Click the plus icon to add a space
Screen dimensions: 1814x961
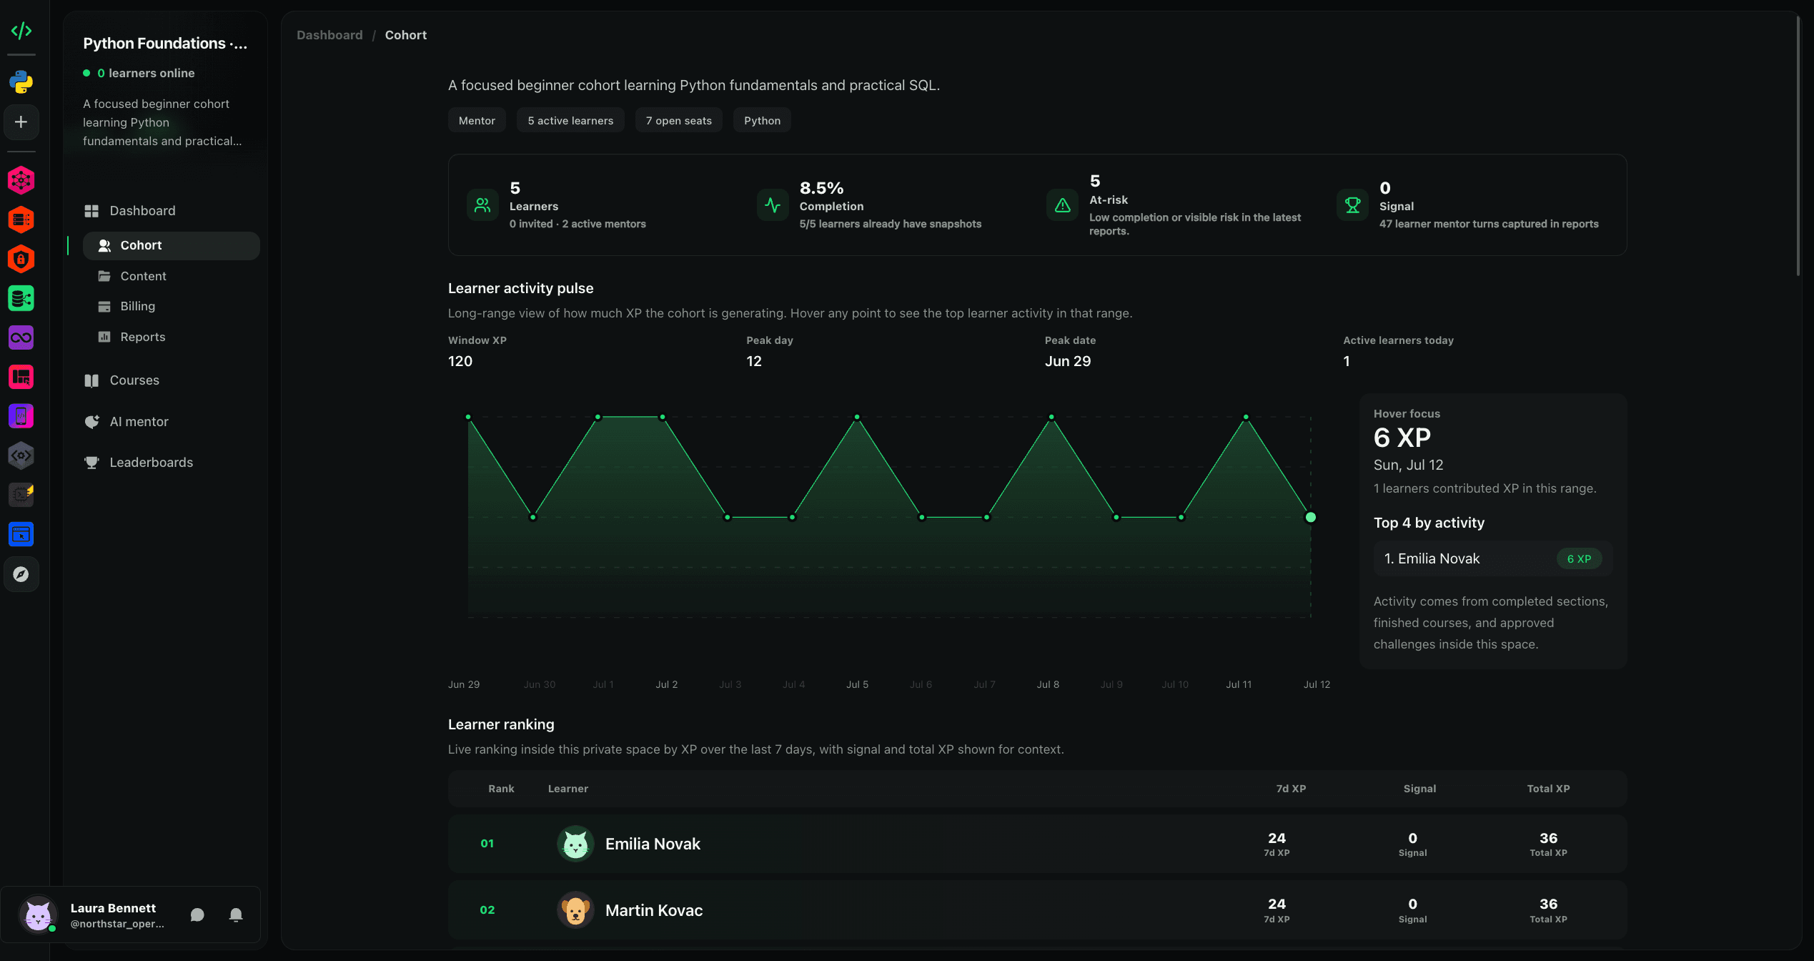click(x=21, y=122)
